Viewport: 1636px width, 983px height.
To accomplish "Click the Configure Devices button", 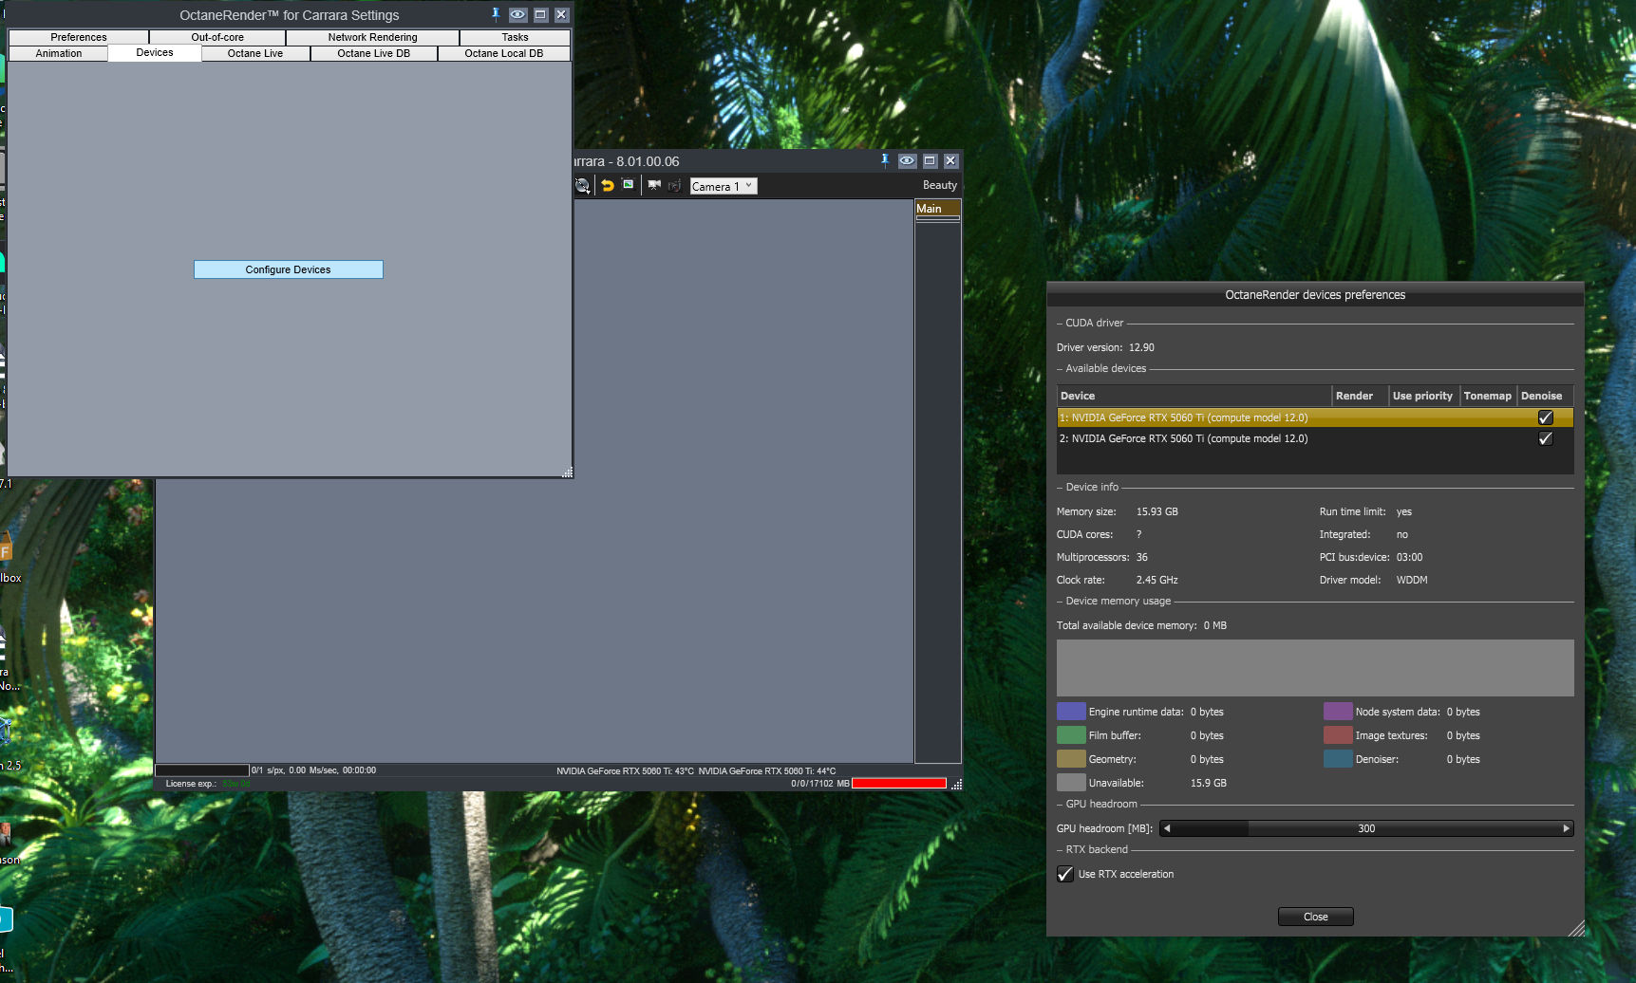I will 289,269.
